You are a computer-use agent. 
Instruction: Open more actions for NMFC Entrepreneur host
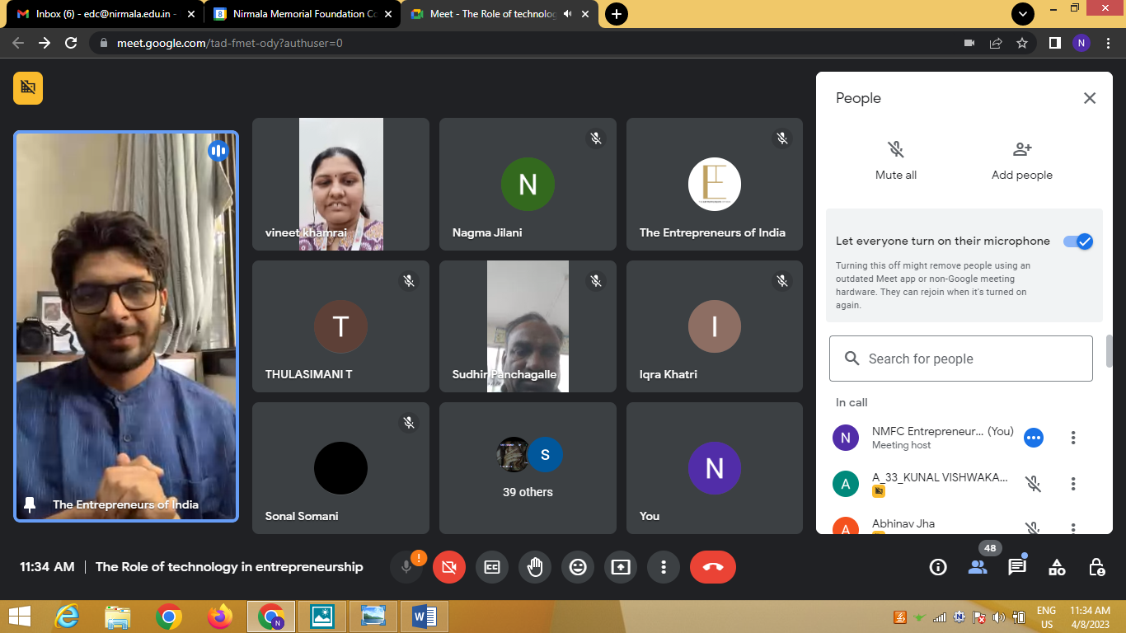click(x=1073, y=438)
